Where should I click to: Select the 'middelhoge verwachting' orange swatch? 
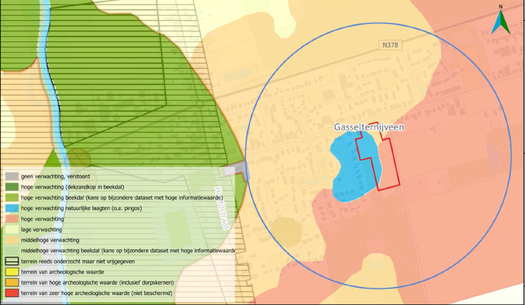[x=11, y=240]
